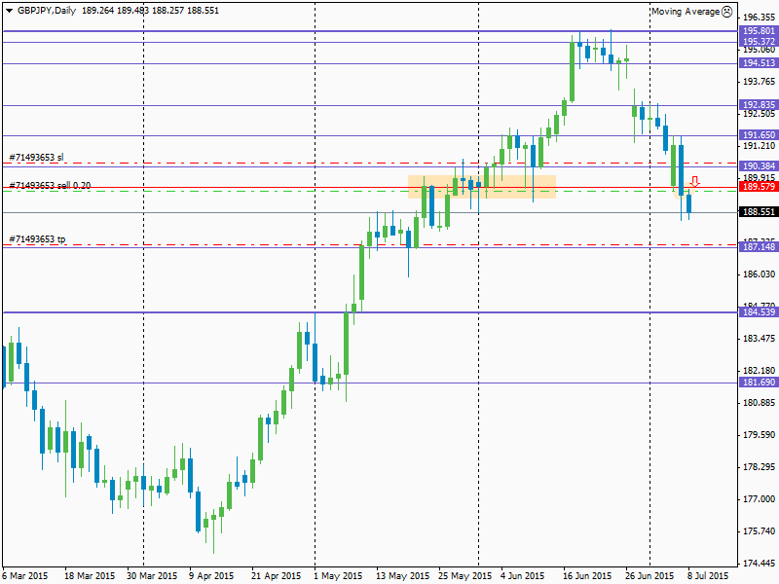This screenshot has width=779, height=584.
Task: Click the 190.384 horizontal line price tag
Action: [x=759, y=166]
